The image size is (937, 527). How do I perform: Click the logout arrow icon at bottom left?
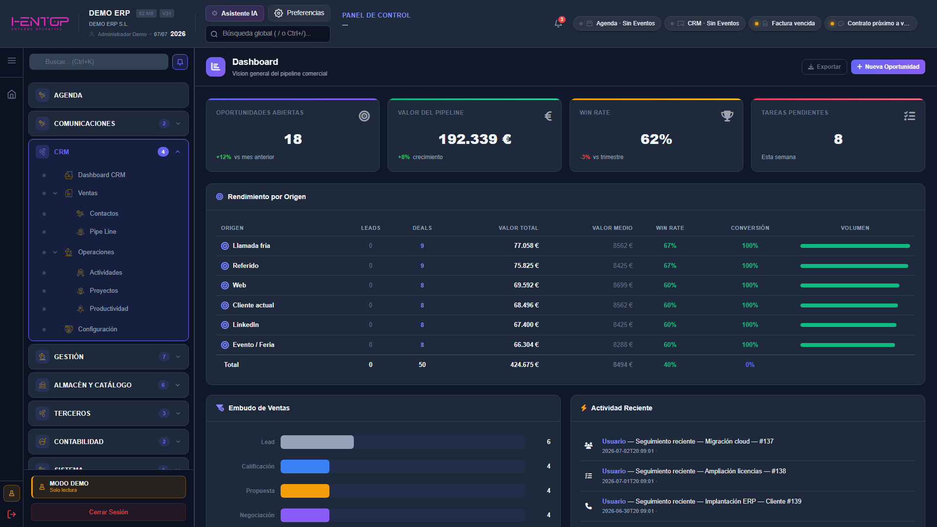click(x=12, y=514)
